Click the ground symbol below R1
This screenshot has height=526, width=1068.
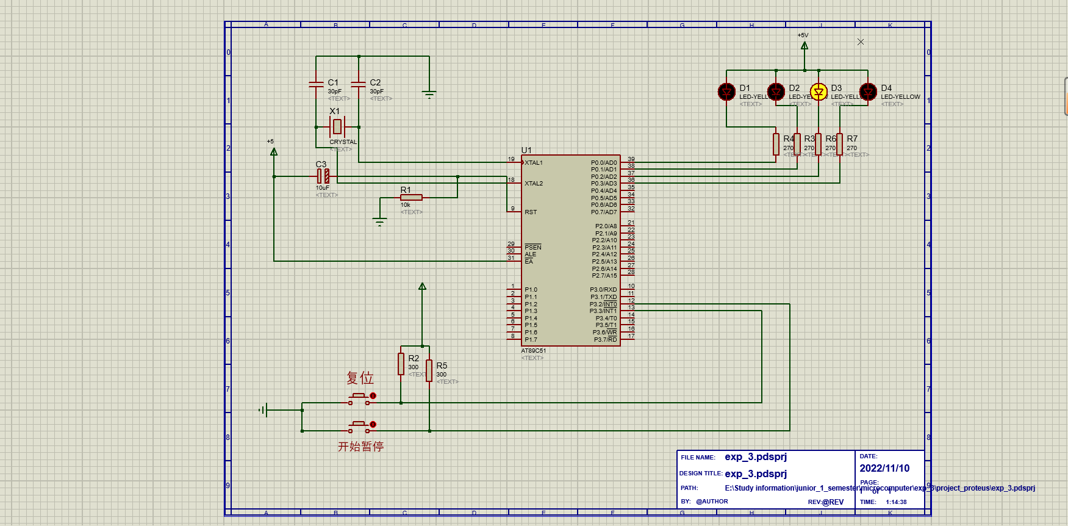pos(380,222)
